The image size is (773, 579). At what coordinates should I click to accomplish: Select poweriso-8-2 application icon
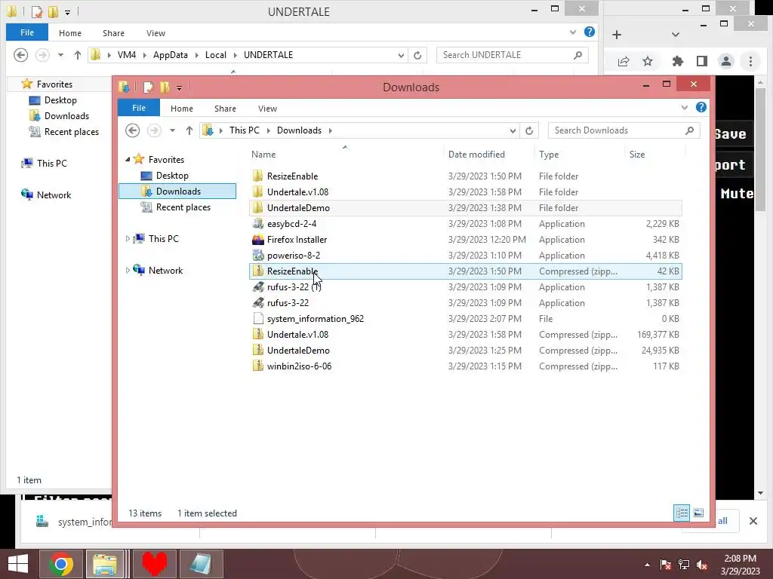(x=257, y=255)
